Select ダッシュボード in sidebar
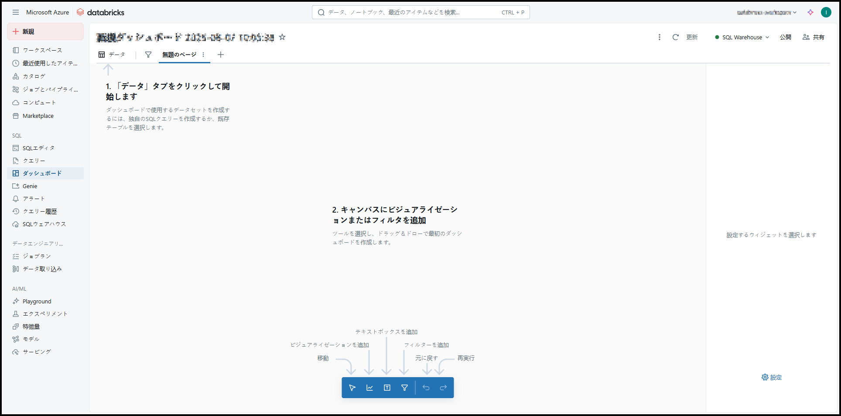The height and width of the screenshot is (416, 841). click(x=45, y=173)
